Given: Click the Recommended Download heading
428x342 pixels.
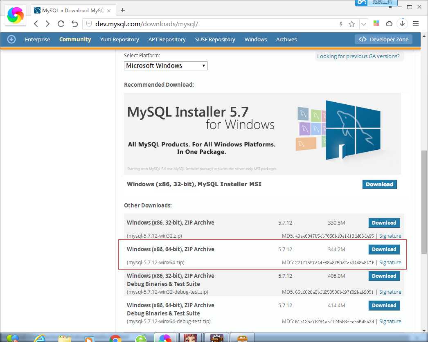Looking at the screenshot, I should [x=159, y=85].
